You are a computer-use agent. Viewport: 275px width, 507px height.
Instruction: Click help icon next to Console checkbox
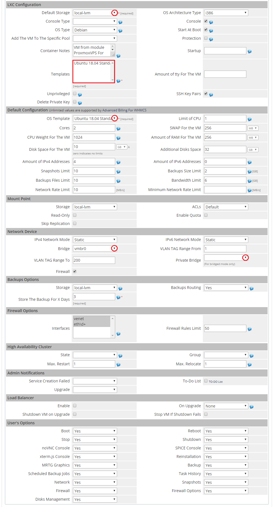point(211,22)
